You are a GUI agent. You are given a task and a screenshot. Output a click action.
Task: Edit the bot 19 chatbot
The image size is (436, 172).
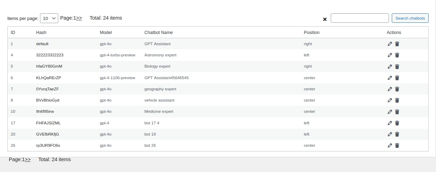click(390, 134)
